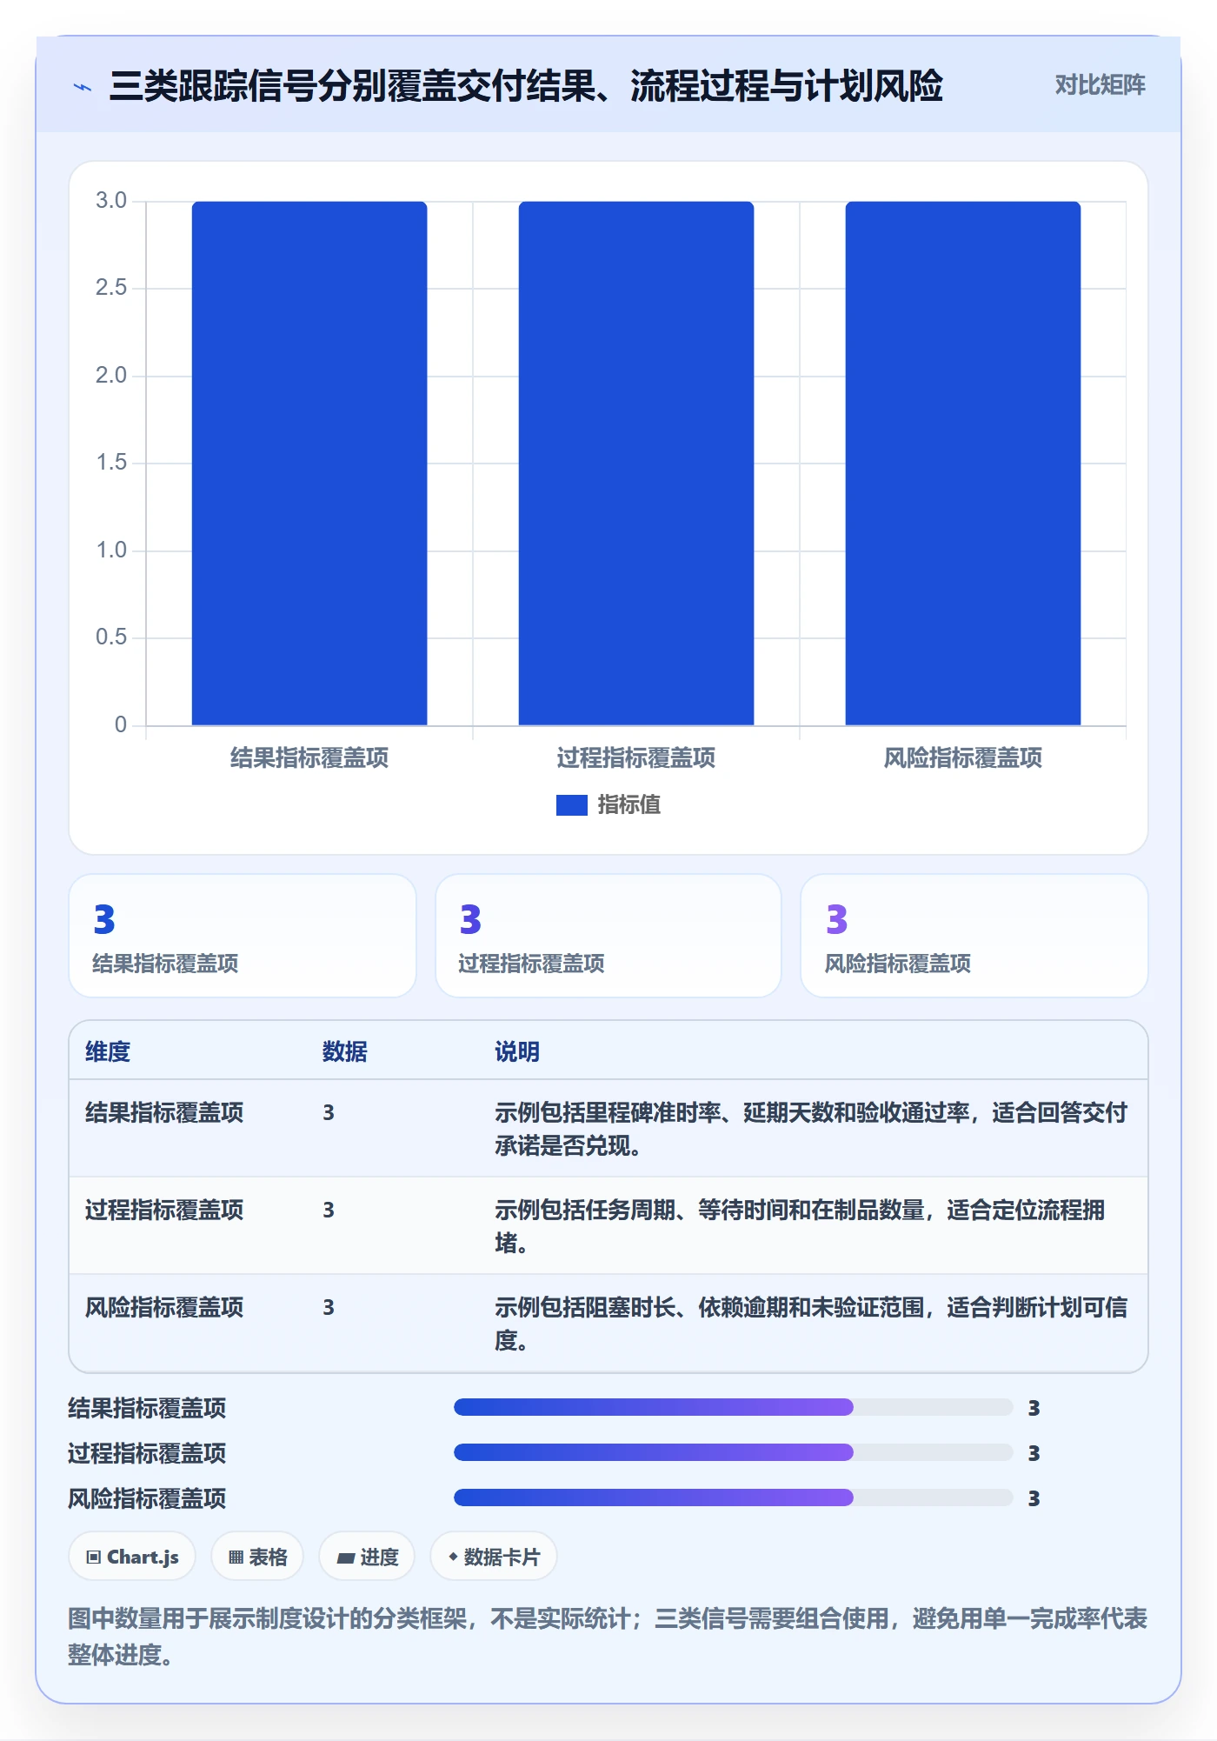Viewport: 1217px width, 1741px height.
Task: Click the 指标值 legend label
Action: [629, 805]
